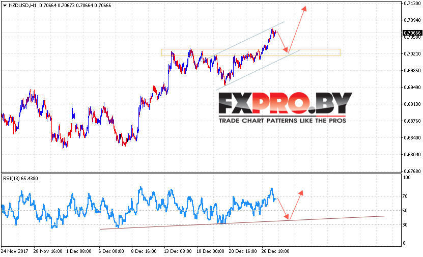Select the NZDUSD,H1 symbol title text
The height and width of the screenshot is (257, 423).
click(x=23, y=6)
